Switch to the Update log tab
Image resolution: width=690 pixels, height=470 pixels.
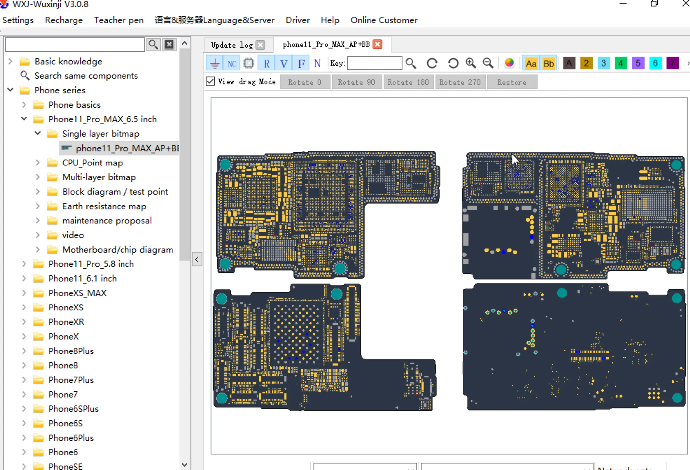pos(232,45)
